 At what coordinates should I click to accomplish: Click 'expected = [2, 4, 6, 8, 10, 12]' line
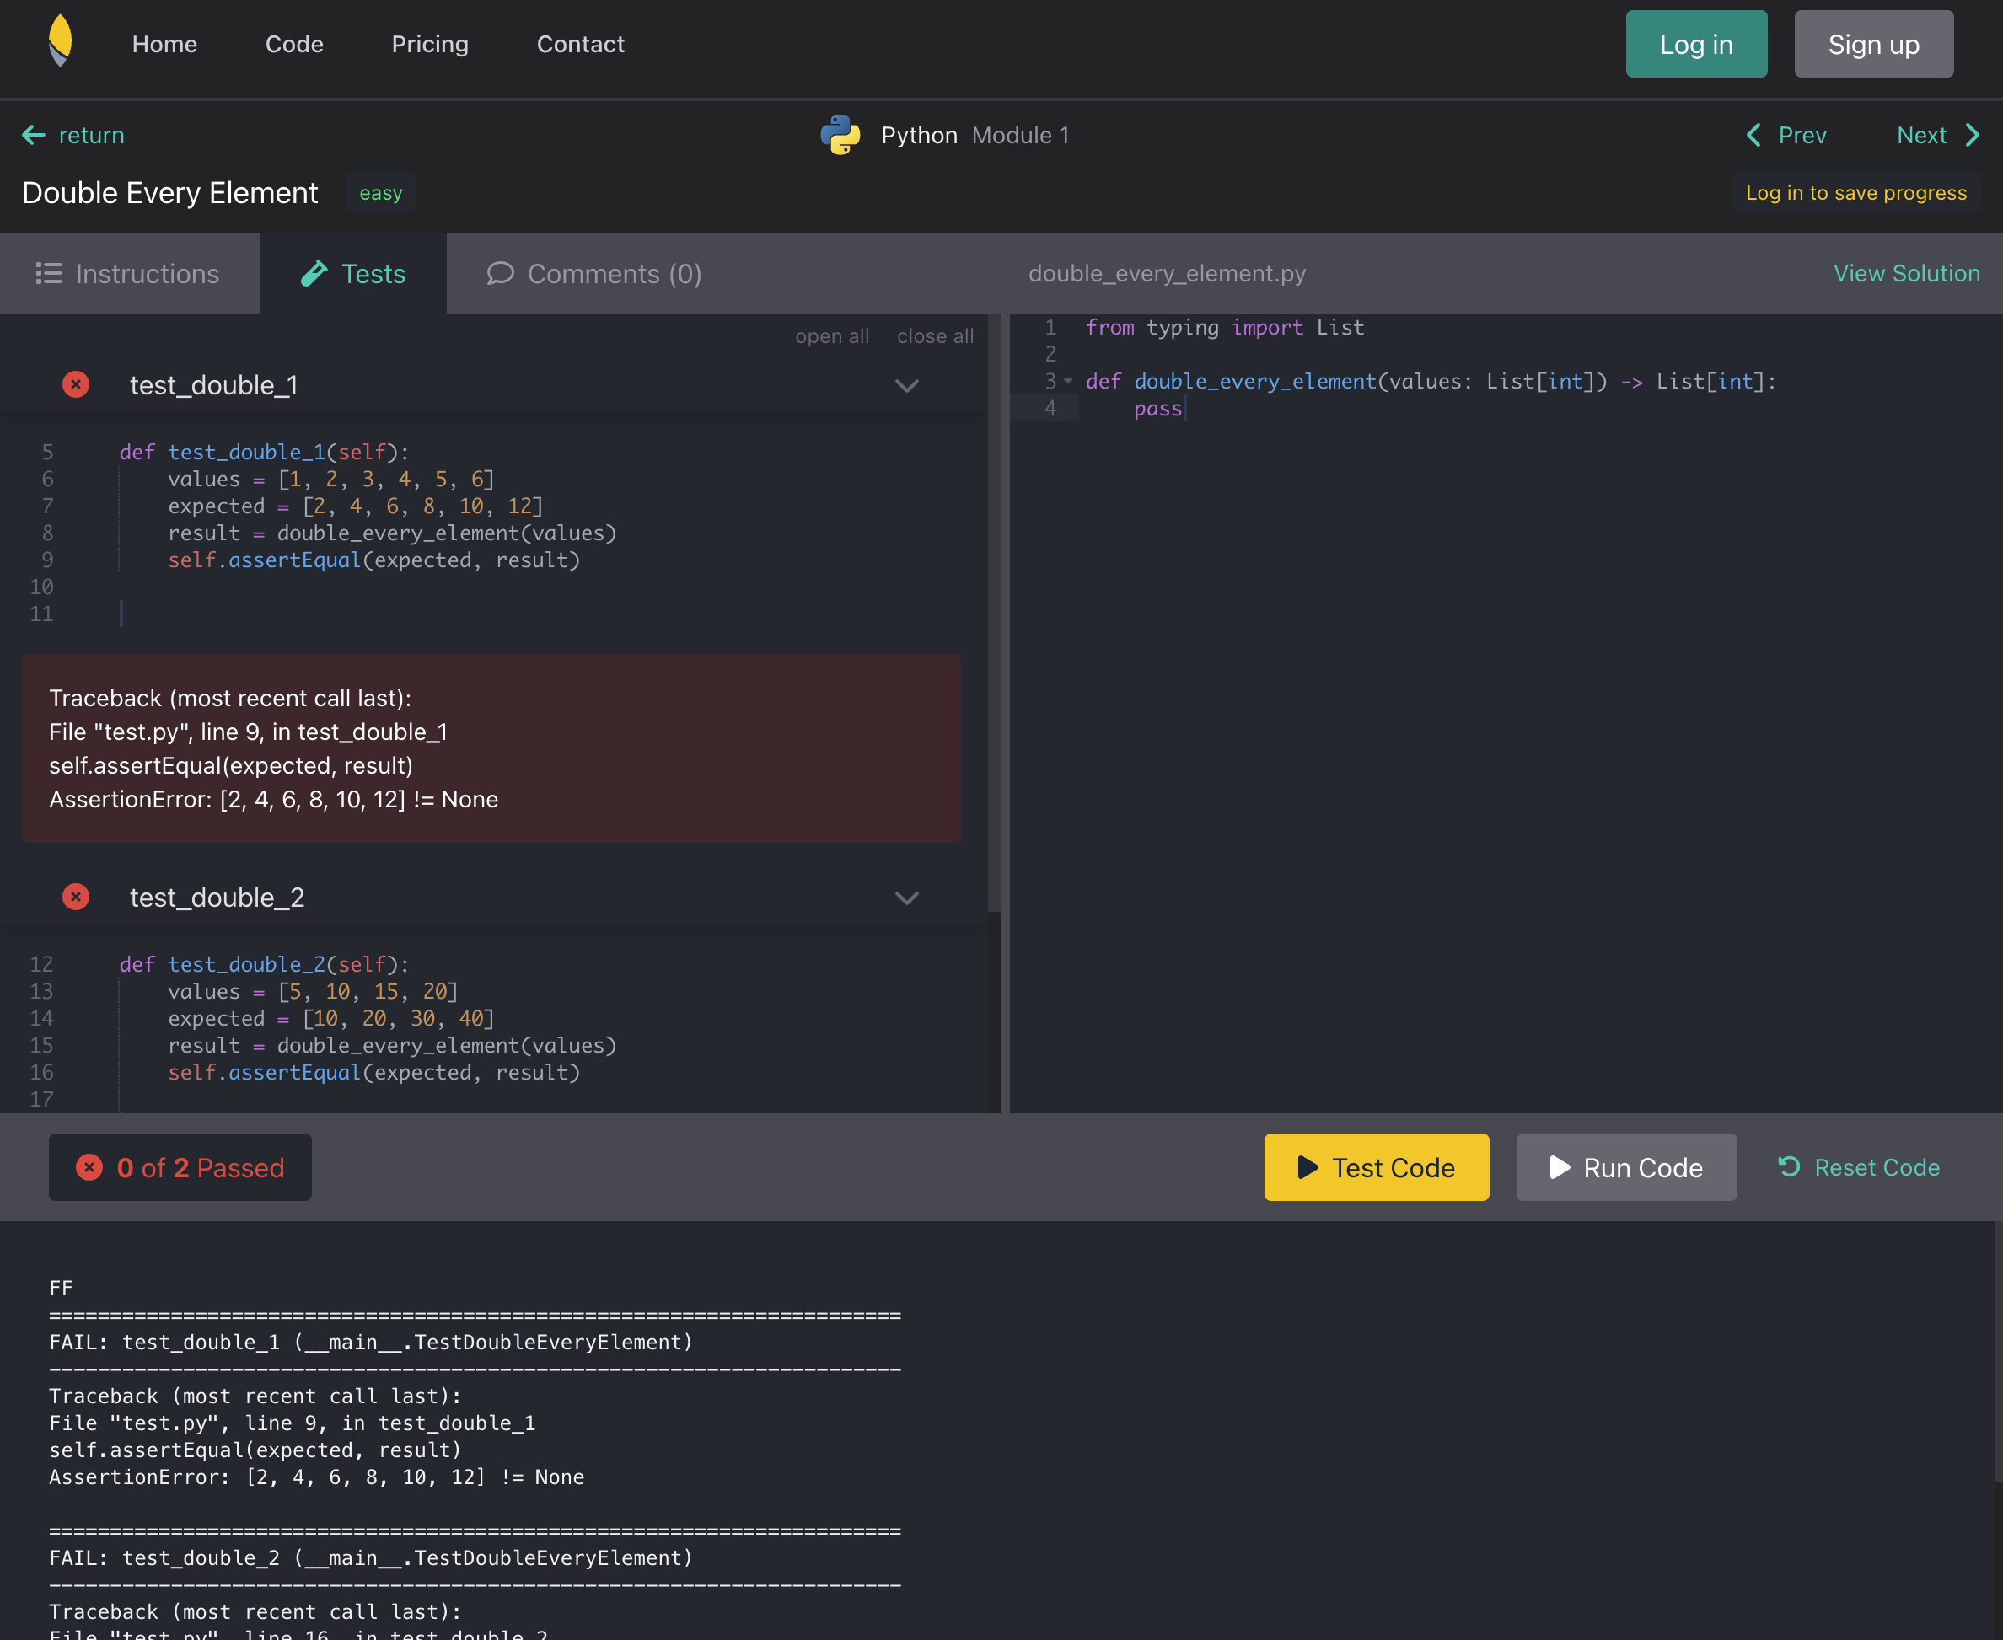pyautogui.click(x=355, y=506)
